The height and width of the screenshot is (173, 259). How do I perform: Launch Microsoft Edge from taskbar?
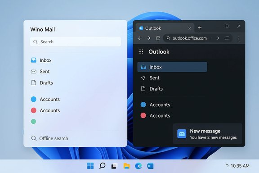[x=138, y=166]
